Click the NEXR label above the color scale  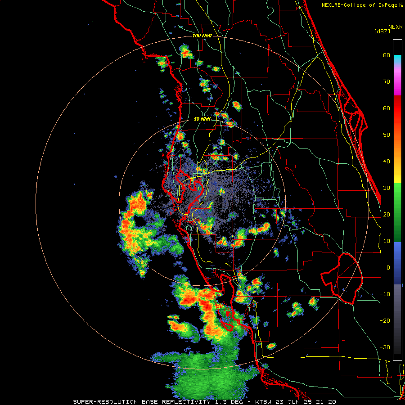pyautogui.click(x=396, y=27)
